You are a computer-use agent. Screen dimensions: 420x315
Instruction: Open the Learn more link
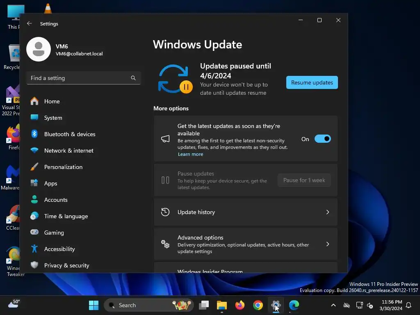[190, 154]
